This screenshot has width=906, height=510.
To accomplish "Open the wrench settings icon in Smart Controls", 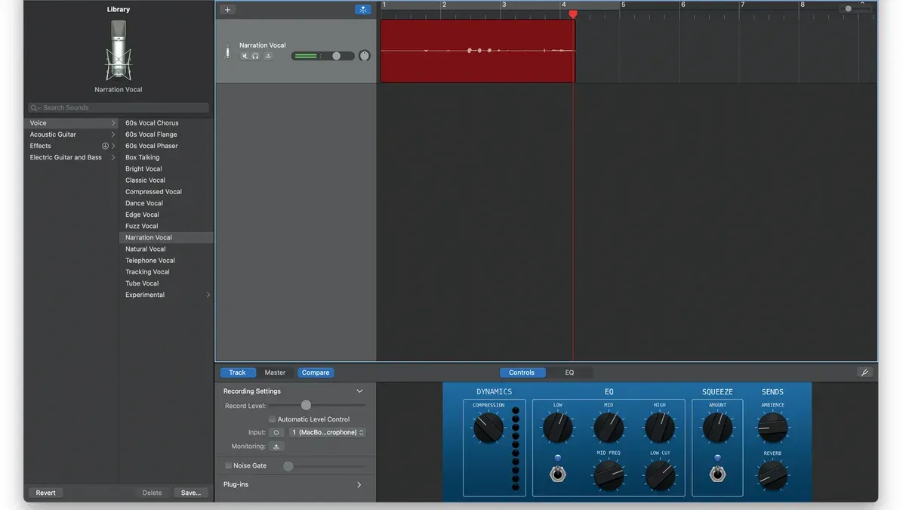I will pyautogui.click(x=865, y=372).
